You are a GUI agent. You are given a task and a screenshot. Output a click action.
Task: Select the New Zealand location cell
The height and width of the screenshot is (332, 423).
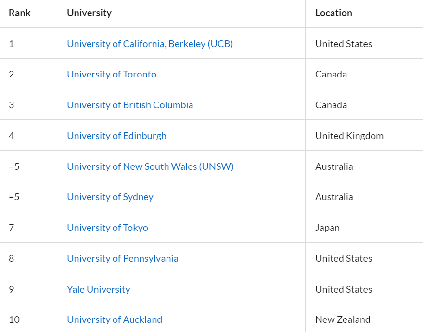pyautogui.click(x=343, y=319)
